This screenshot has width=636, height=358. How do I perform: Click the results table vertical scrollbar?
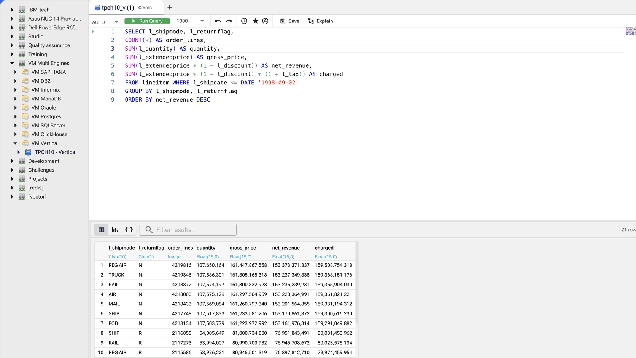tap(356, 283)
